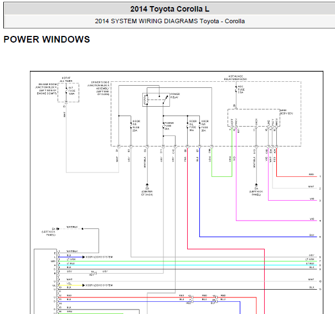Click the "E3 (CENTER OF DASH)" ground label
The image size is (335, 314).
click(147, 192)
